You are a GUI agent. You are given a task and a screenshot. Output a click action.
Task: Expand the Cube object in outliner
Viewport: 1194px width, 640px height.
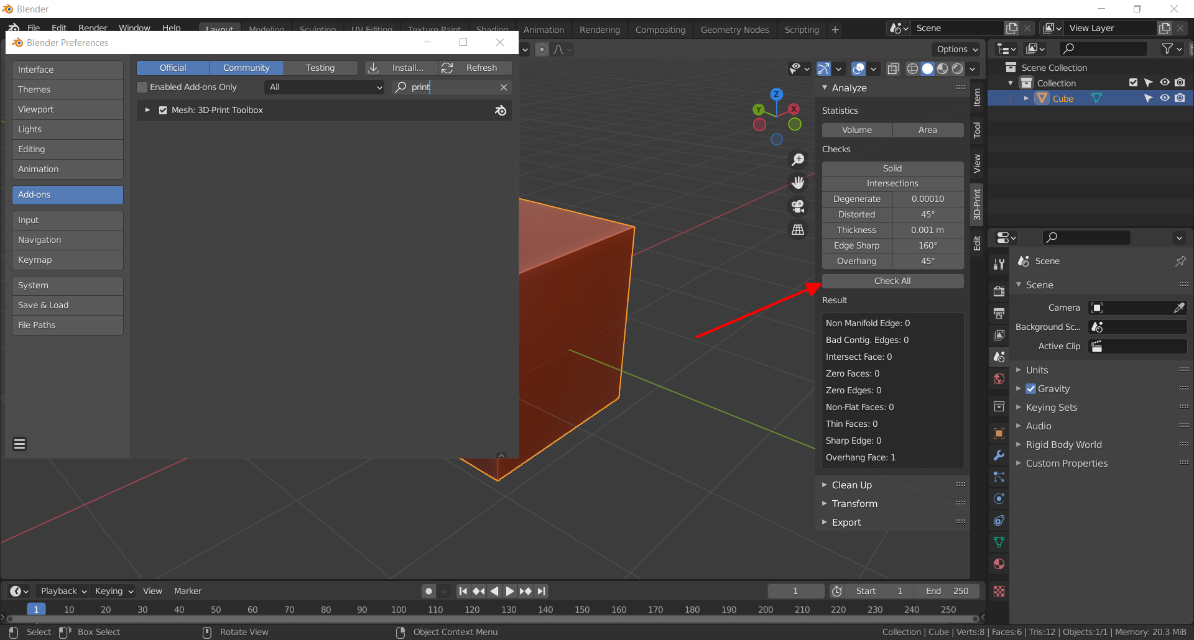coord(1026,98)
